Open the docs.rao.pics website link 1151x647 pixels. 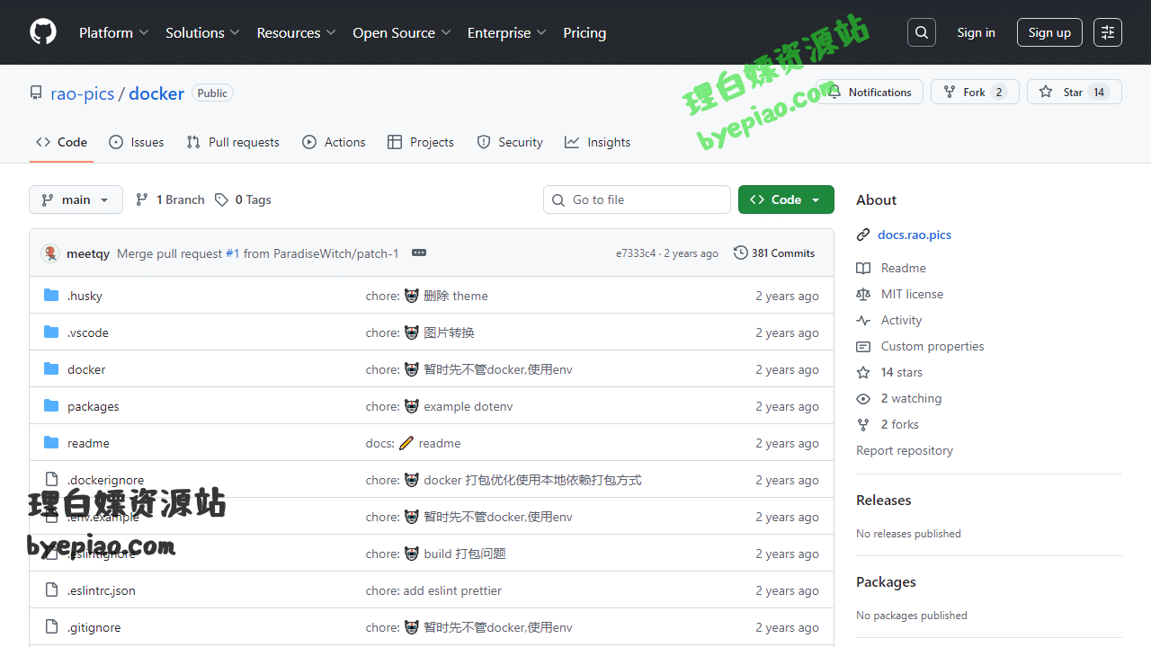point(915,235)
